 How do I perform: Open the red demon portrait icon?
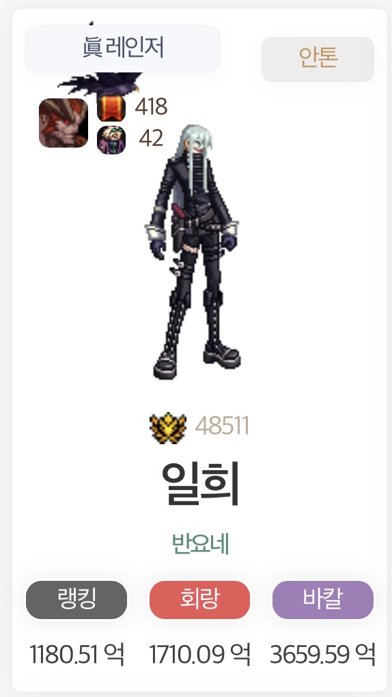(63, 123)
